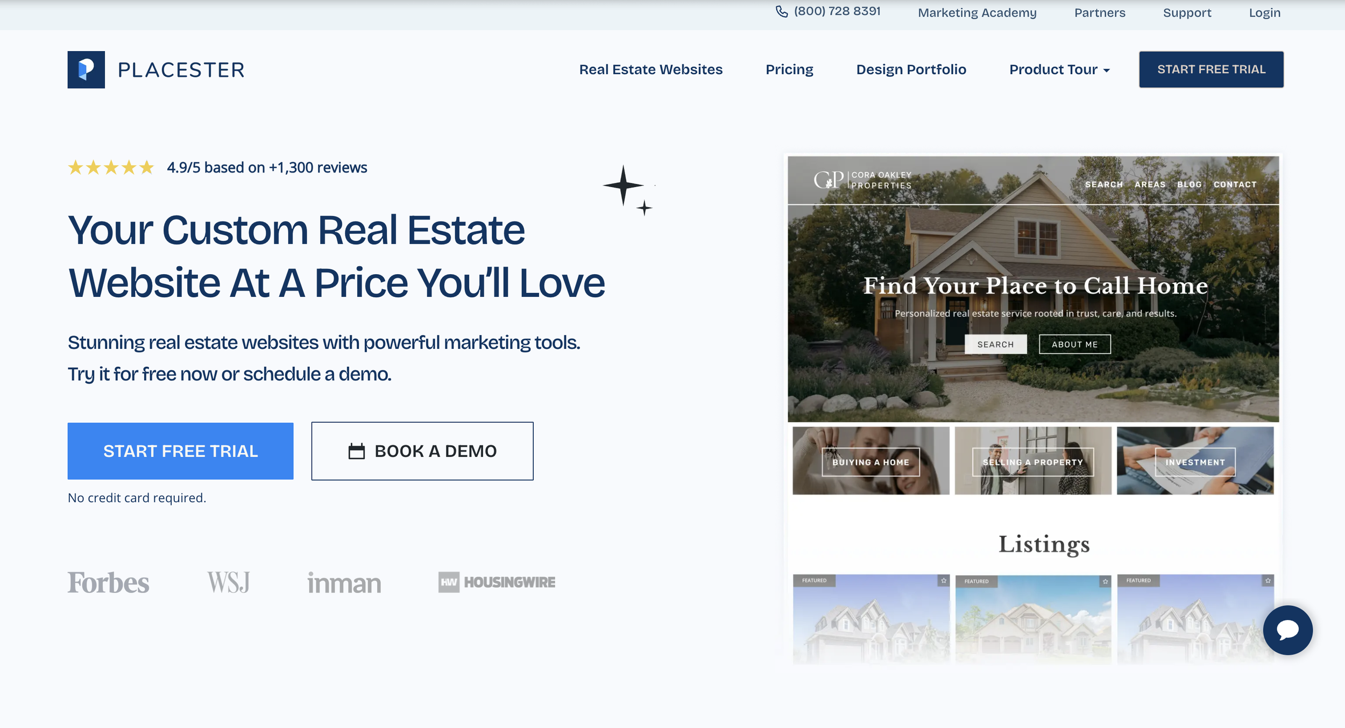Go to Real Estate Websites page
Image resolution: width=1345 pixels, height=728 pixels.
coord(650,69)
